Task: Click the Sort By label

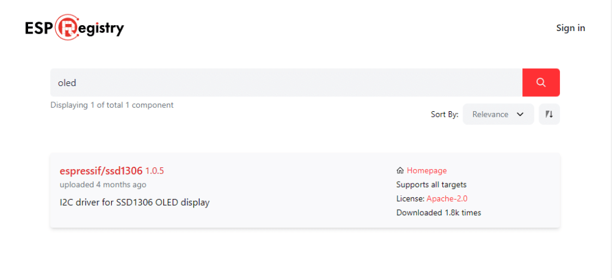Action: 445,114
